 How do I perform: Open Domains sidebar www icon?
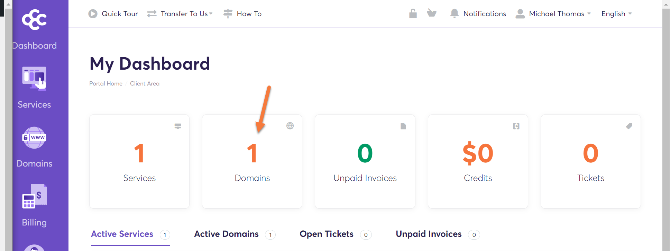(x=34, y=138)
